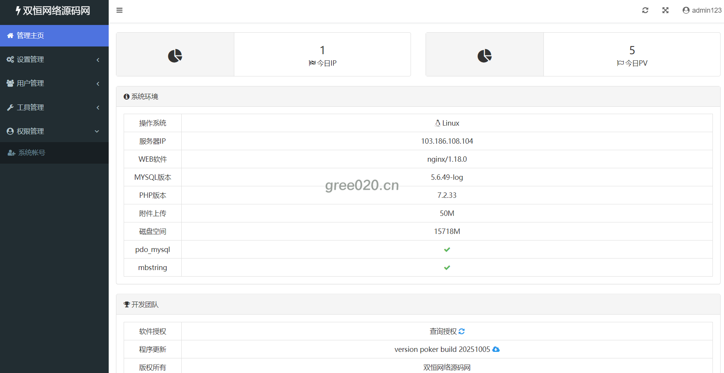Click the pie chart icon for 今日PV
This screenshot has width=724, height=373.
(484, 56)
